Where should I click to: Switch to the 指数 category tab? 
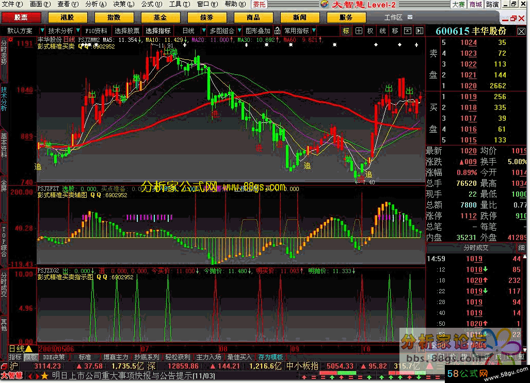(114, 17)
